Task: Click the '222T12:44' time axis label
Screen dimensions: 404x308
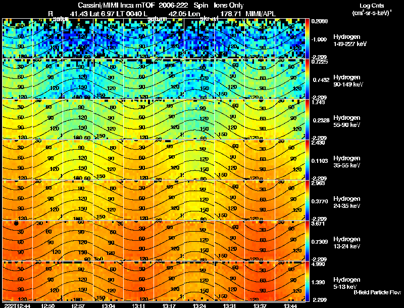Action: pos(17,306)
